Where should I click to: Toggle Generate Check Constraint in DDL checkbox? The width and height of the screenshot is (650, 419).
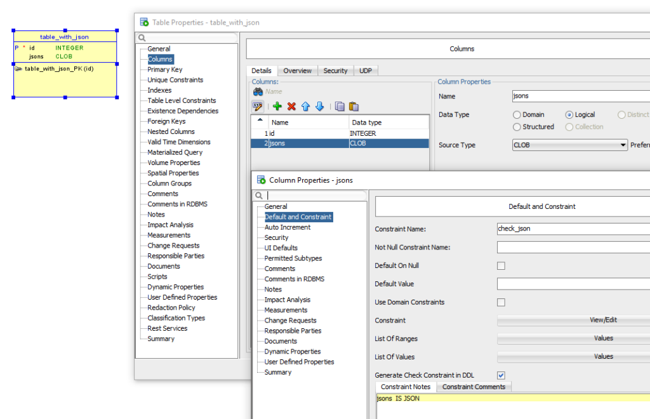pos(501,375)
